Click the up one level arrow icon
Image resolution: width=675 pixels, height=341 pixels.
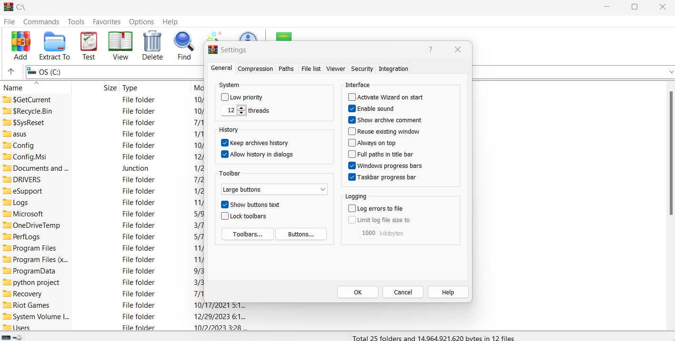[x=10, y=72]
